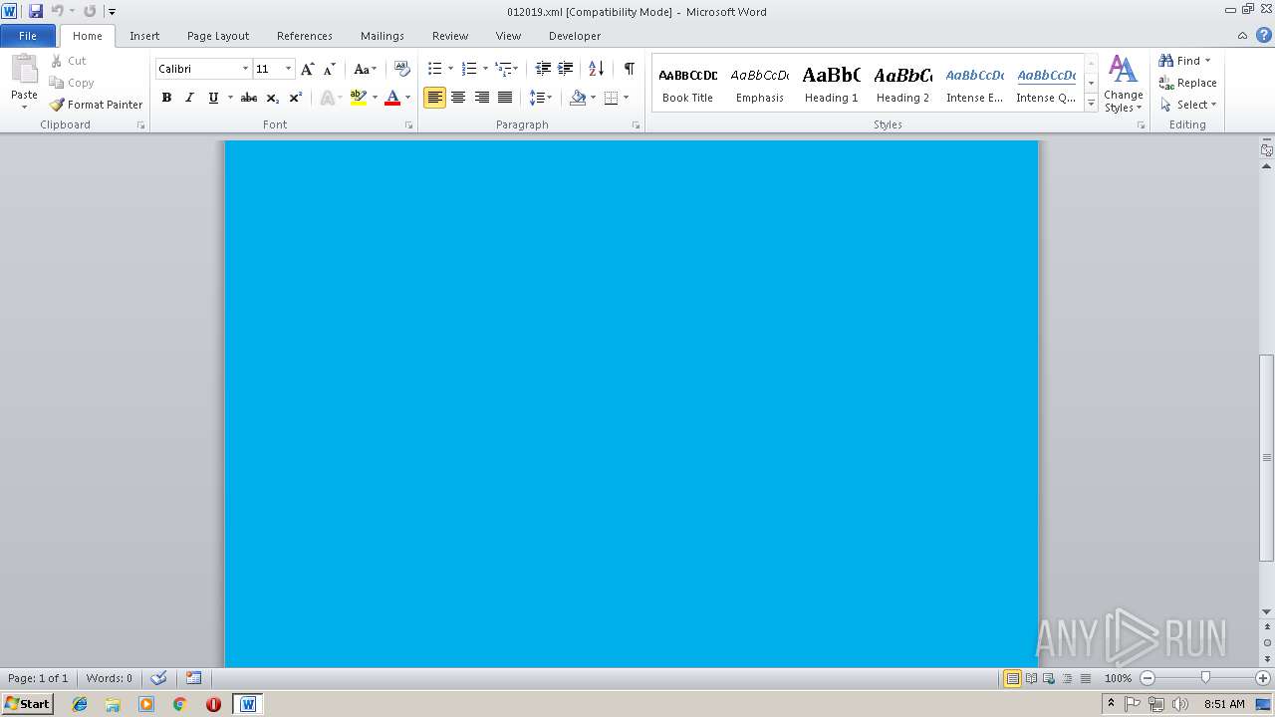
Task: Toggle Underline formatting
Action: coord(212,98)
